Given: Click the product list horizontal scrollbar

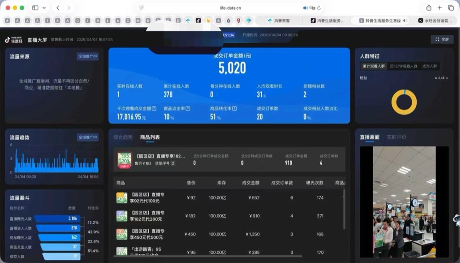Looking at the screenshot, I should 208,256.
